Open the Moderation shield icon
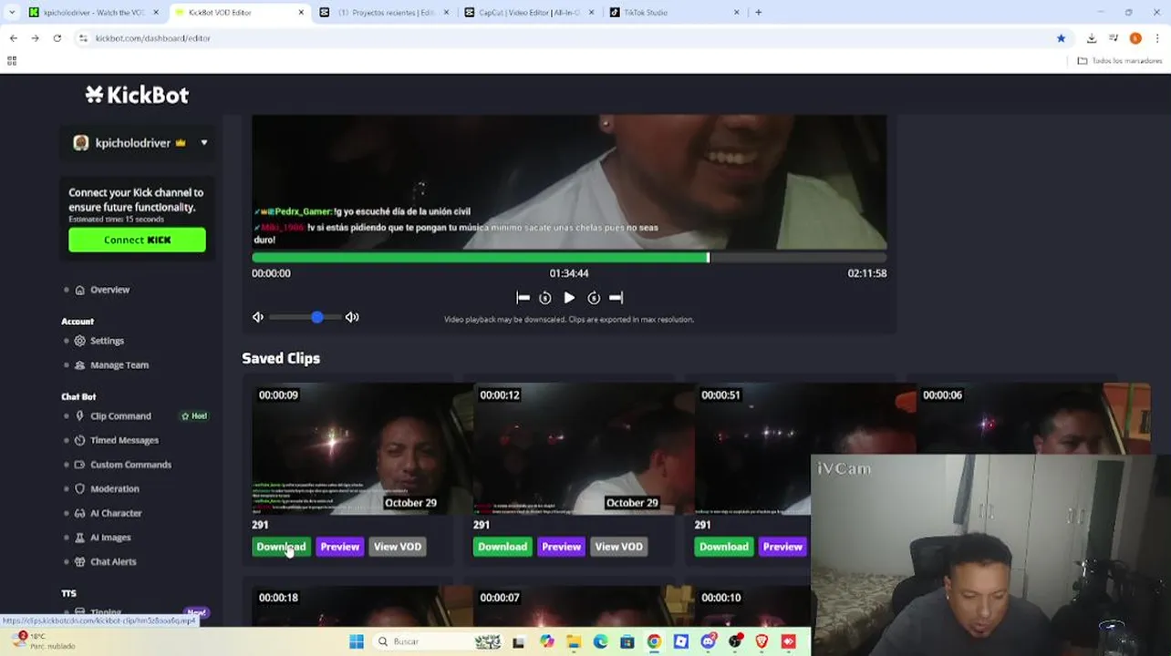 pyautogui.click(x=80, y=489)
